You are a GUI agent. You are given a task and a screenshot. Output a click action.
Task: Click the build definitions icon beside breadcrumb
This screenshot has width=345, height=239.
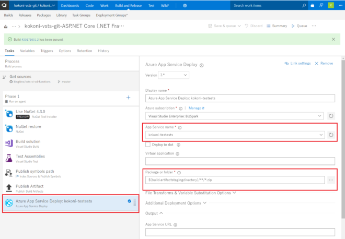[6, 27]
